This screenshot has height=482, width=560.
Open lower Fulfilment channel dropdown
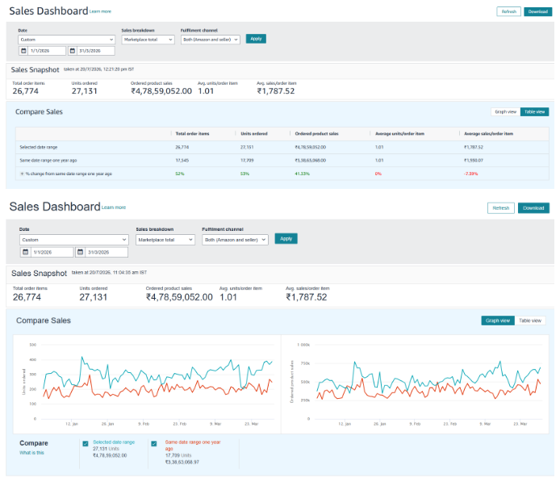click(235, 240)
